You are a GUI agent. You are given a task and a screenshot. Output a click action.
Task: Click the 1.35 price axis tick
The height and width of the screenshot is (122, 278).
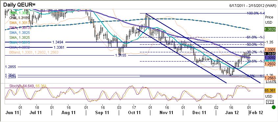[x=269, y=42]
